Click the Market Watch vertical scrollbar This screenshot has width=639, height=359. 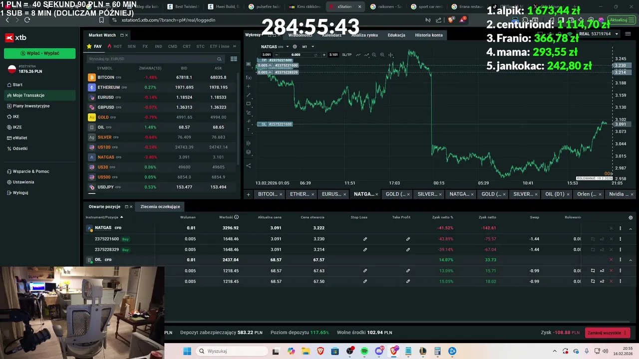click(x=238, y=120)
